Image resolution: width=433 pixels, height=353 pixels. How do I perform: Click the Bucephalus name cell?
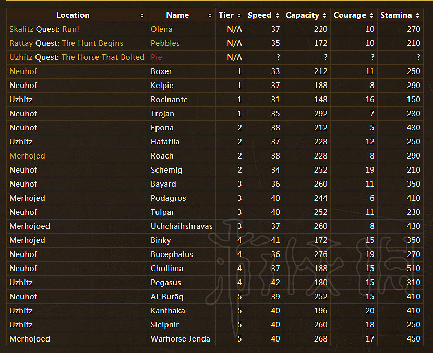pyautogui.click(x=172, y=254)
